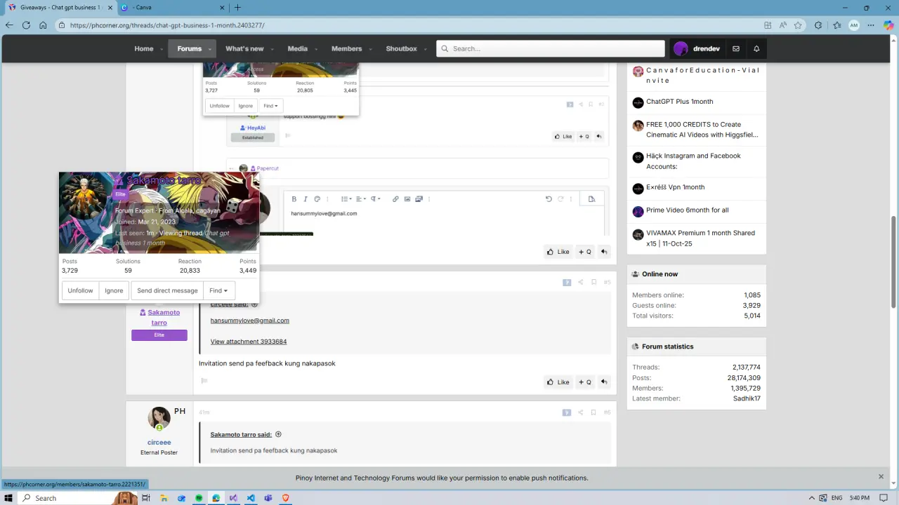Like HeyAbi's post #2
This screenshot has height=505, width=899.
point(563,137)
